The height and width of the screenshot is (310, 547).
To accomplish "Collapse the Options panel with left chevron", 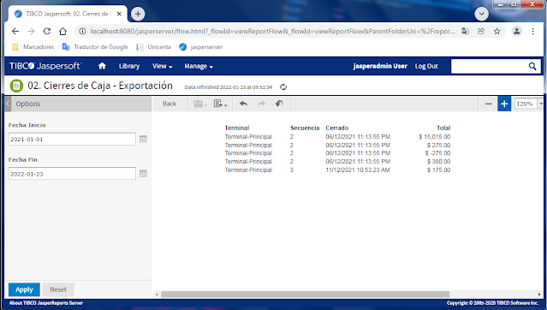I will point(8,104).
